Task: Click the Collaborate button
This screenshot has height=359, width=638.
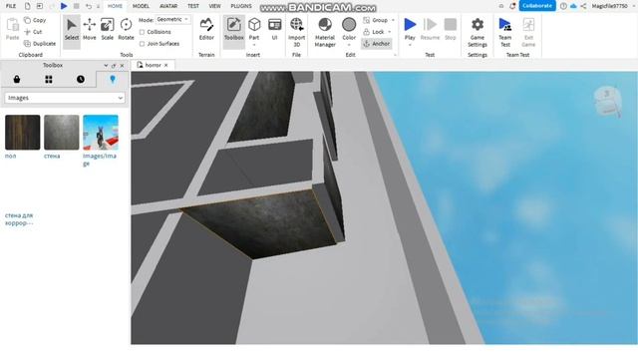Action: [x=537, y=6]
